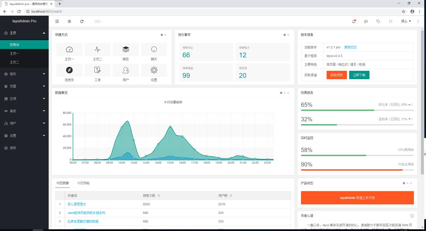Switch to second slide of 快捷方式 carousel
The width and height of the screenshot is (426, 231).
pos(165,35)
